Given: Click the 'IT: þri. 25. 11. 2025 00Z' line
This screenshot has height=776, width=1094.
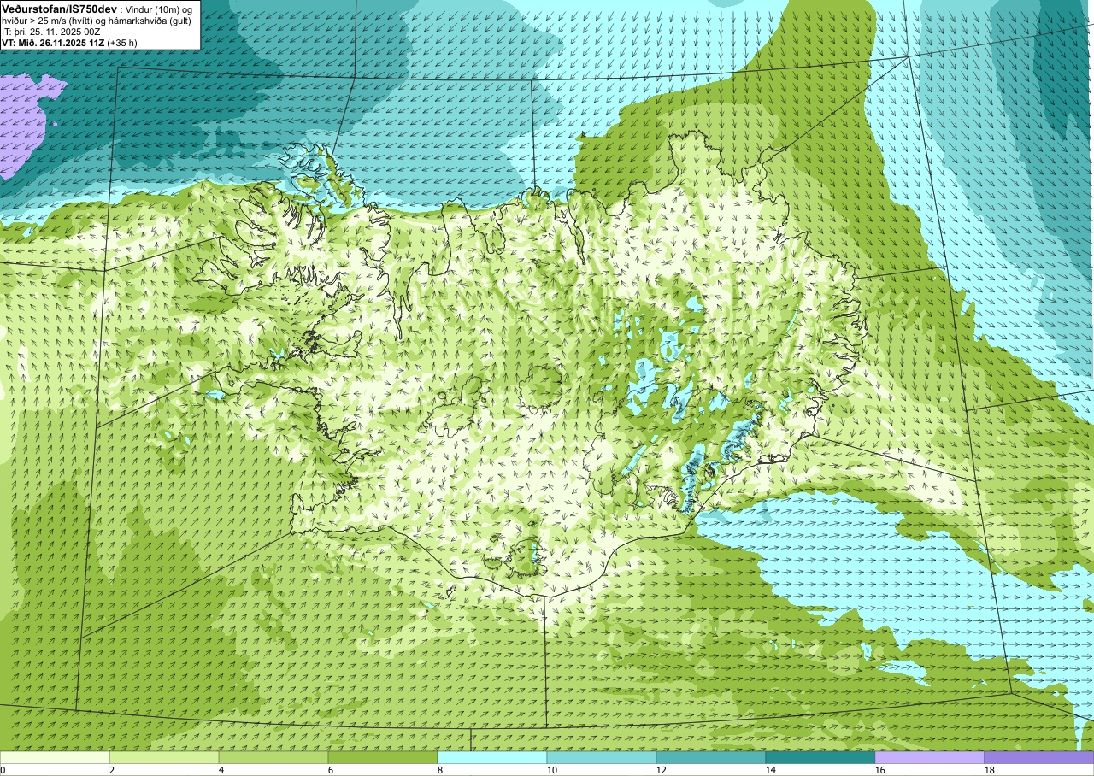Looking at the screenshot, I should [52, 31].
